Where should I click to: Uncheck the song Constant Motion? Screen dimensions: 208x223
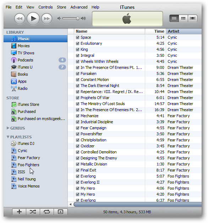coord(77,80)
